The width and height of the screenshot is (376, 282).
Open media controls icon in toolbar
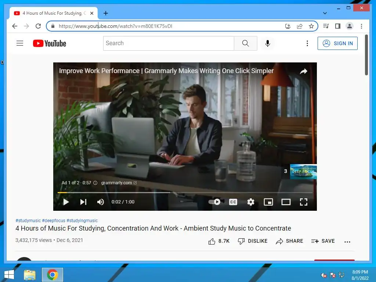326,26
